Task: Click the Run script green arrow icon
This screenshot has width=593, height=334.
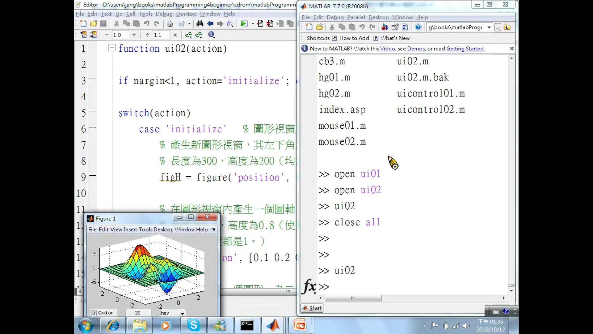Action: click(244, 24)
